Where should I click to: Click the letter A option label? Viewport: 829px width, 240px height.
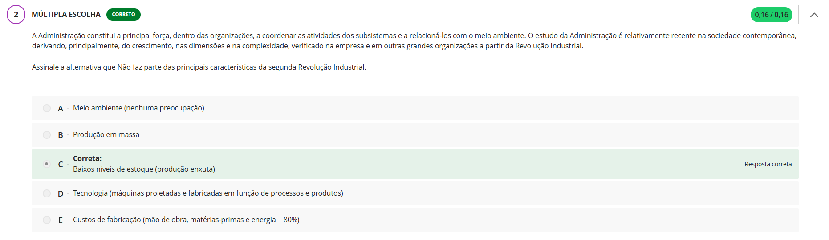pos(61,109)
